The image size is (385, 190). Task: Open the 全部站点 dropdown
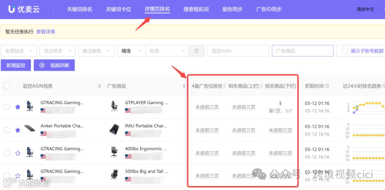tap(19, 51)
